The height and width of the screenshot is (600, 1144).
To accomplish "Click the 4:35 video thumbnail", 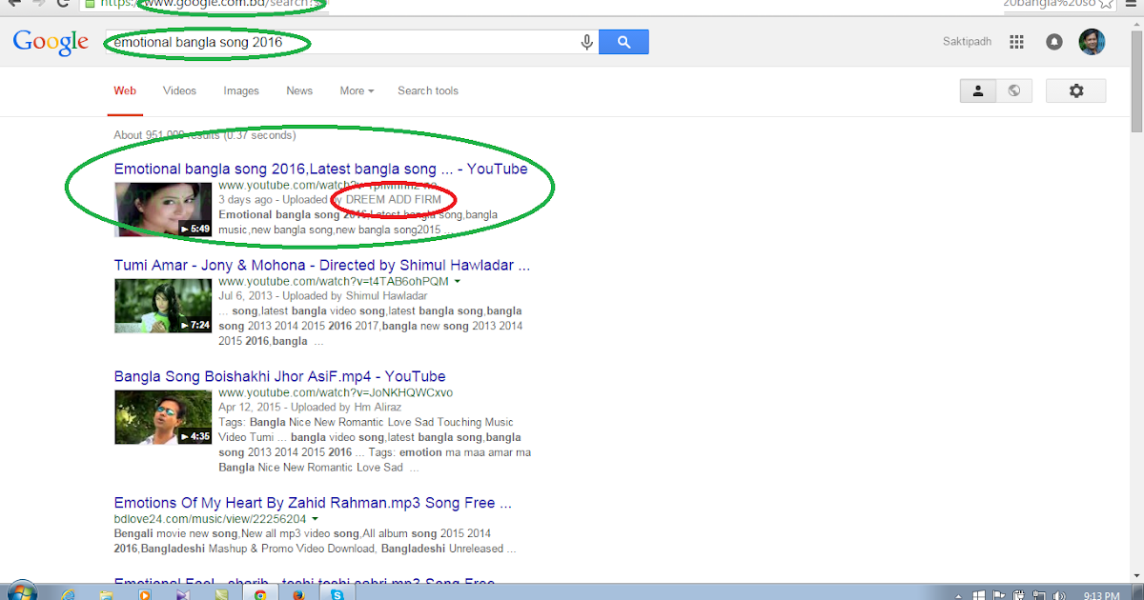I will click(163, 417).
